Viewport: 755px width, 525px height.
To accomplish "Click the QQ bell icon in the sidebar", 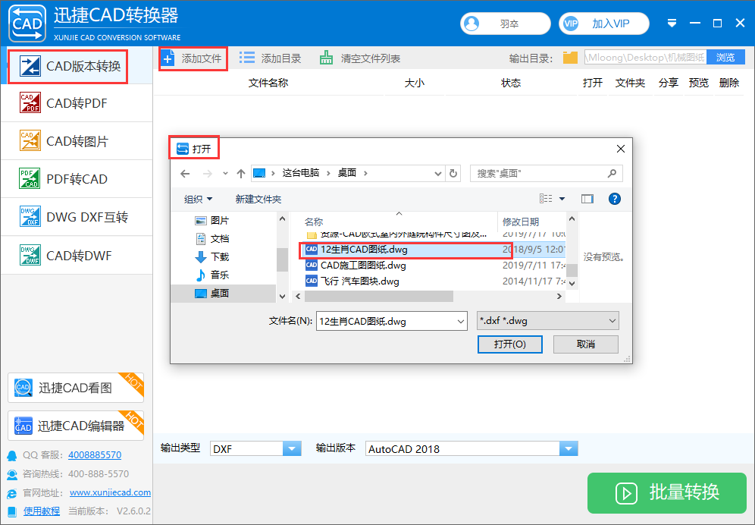I will click(x=12, y=455).
